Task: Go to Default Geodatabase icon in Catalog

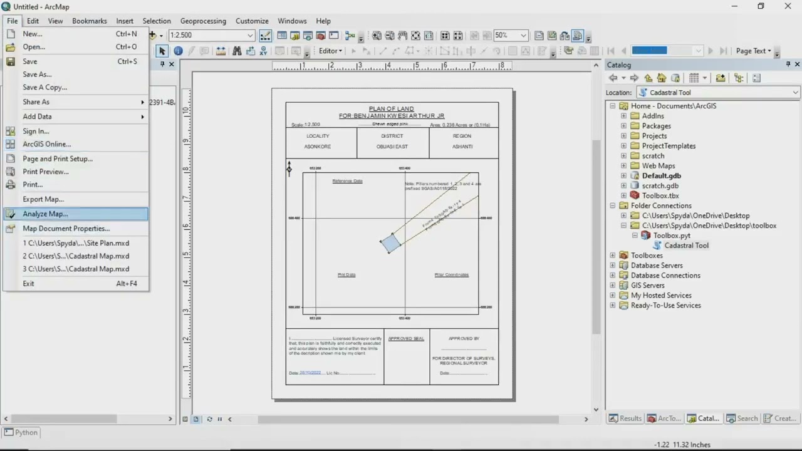Action: click(675, 78)
